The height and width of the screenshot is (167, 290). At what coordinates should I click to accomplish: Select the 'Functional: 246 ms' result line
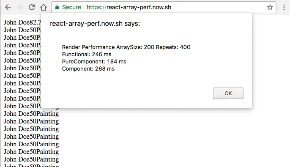(87, 55)
